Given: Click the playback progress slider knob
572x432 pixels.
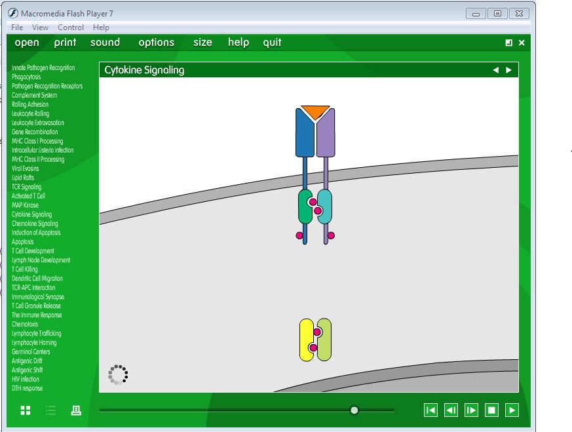Looking at the screenshot, I should click(x=354, y=410).
